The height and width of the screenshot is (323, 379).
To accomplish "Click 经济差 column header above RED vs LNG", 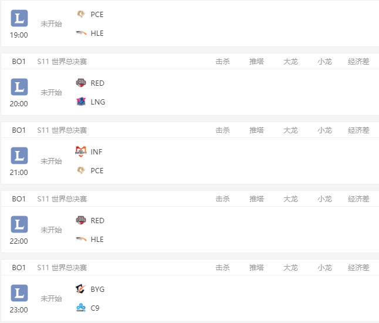I will [358, 62].
